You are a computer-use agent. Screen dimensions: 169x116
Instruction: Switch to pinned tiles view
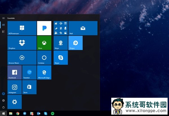tap(3, 25)
